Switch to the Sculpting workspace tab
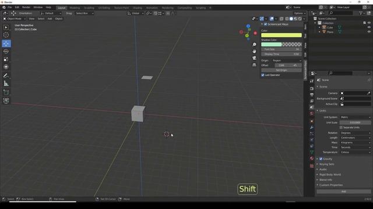 tap(89, 8)
